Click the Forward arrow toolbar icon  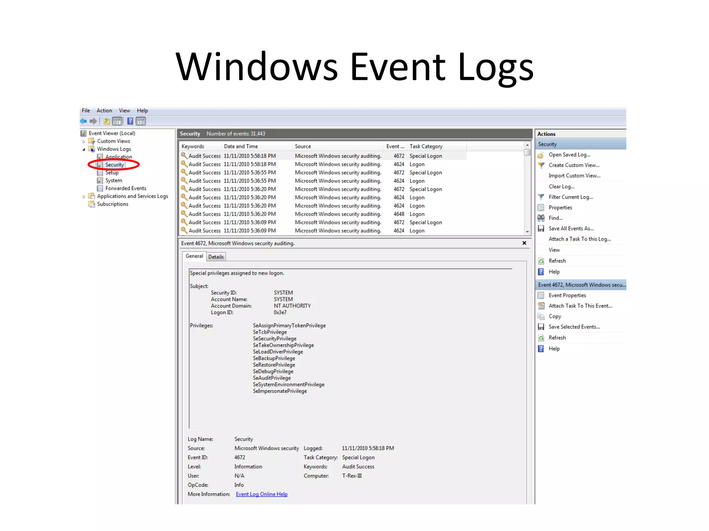coord(93,121)
